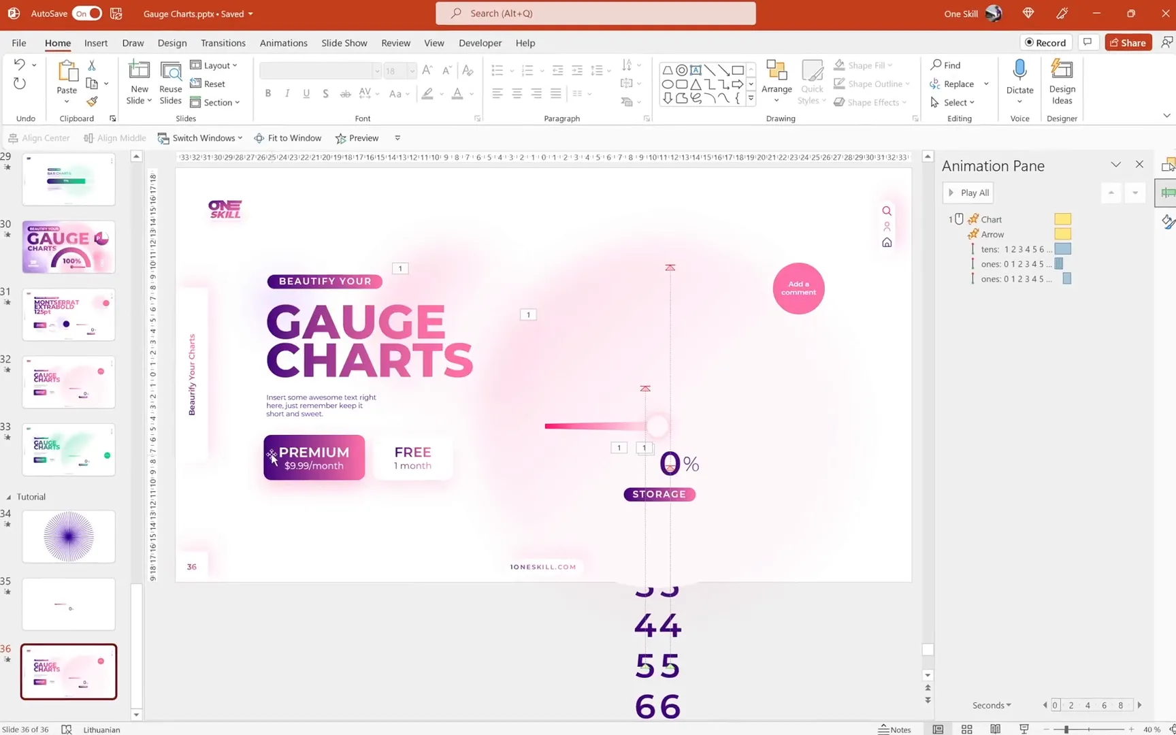Close the Animation Pane
Screen dimensions: 1176x735
click(1139, 164)
